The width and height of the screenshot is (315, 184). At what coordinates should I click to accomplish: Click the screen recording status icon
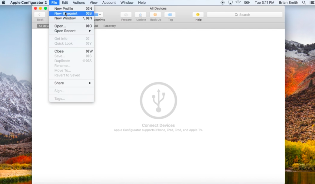point(222,3)
